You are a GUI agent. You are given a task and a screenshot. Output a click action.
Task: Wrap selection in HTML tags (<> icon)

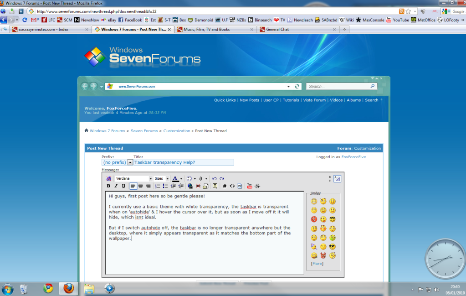pos(232,186)
